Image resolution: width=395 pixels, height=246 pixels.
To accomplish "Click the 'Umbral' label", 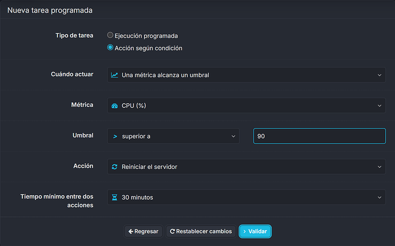I will click(x=83, y=135).
